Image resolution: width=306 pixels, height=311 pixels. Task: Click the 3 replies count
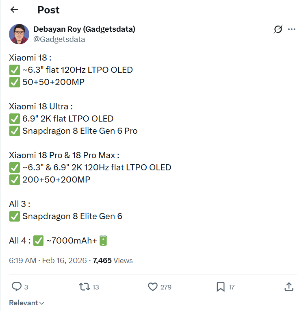[x=26, y=287]
